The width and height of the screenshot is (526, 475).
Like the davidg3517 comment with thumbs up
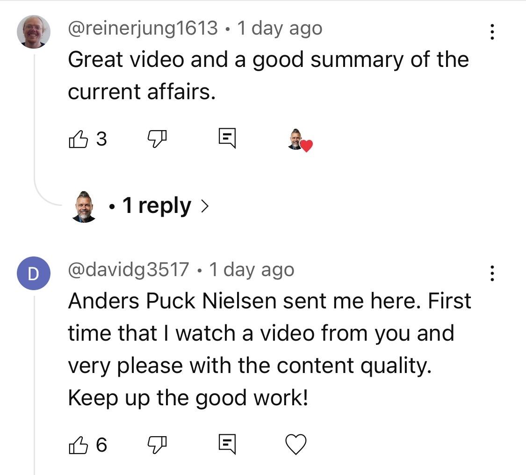click(78, 445)
